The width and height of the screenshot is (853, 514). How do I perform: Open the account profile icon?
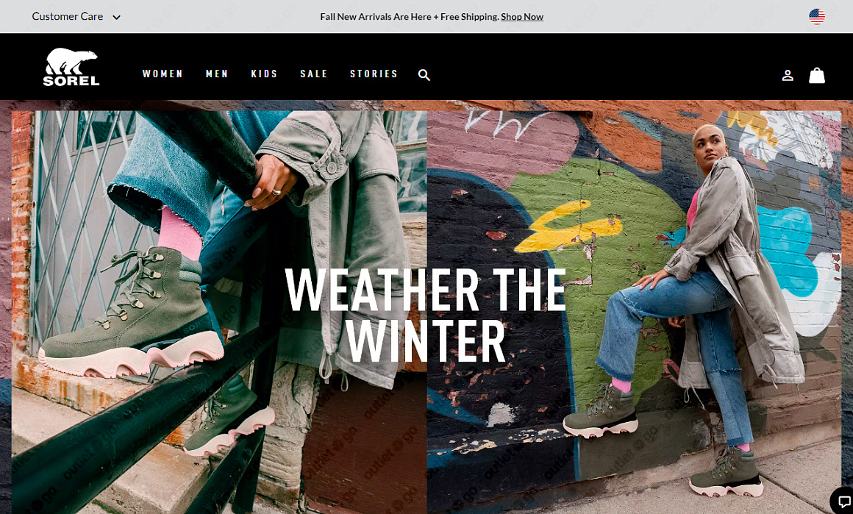tap(787, 76)
